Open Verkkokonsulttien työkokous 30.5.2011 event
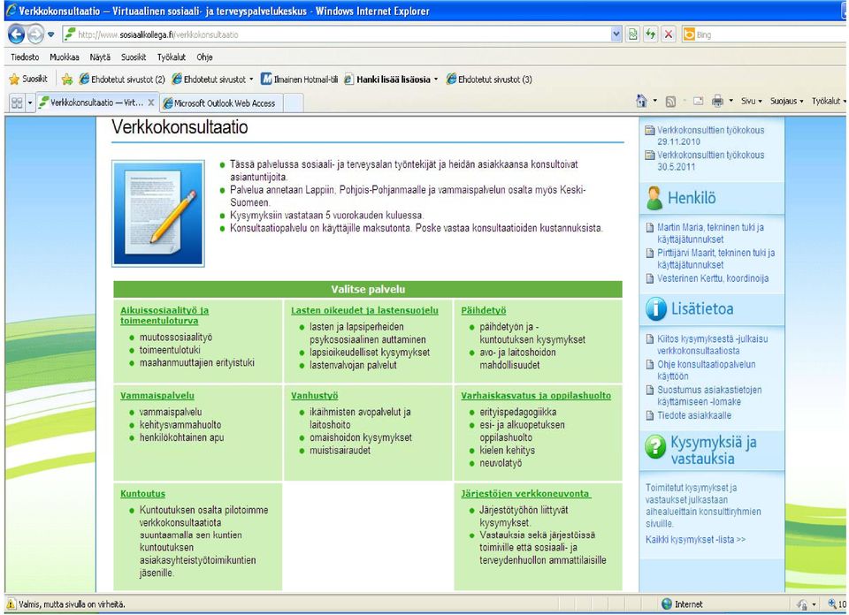The height and width of the screenshot is (615, 849). click(710, 161)
